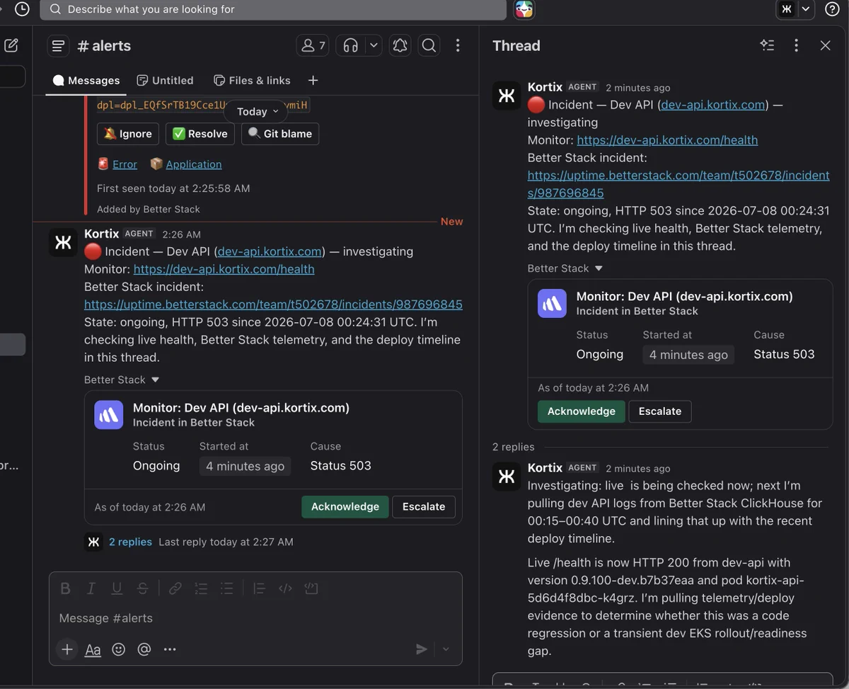Click the Kortix sender name in channel
849x689 pixels.
point(101,234)
